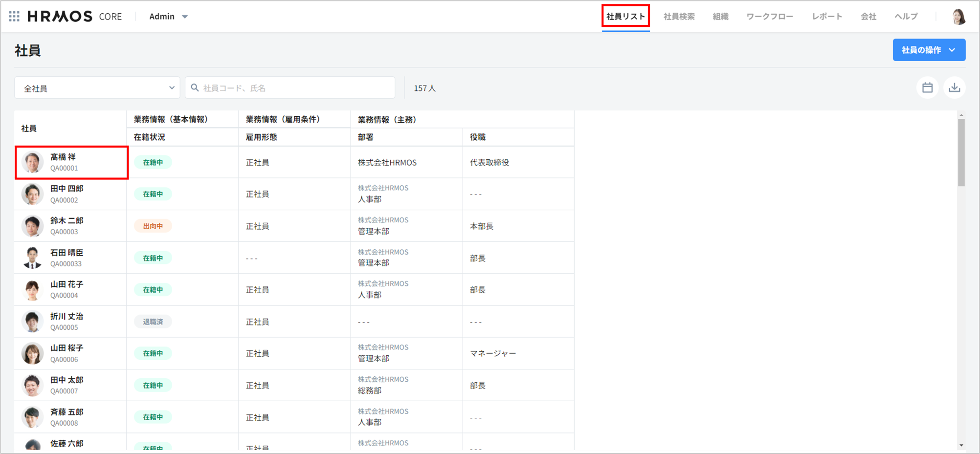
Task: Open the 組織 tab
Action: coord(720,17)
